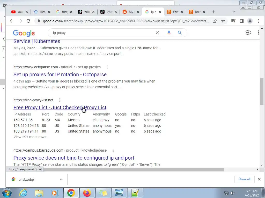Screen dimensions: 265x198
Task: Open the more options dots beside campus.barracuda.com
Action: [x=113, y=150]
